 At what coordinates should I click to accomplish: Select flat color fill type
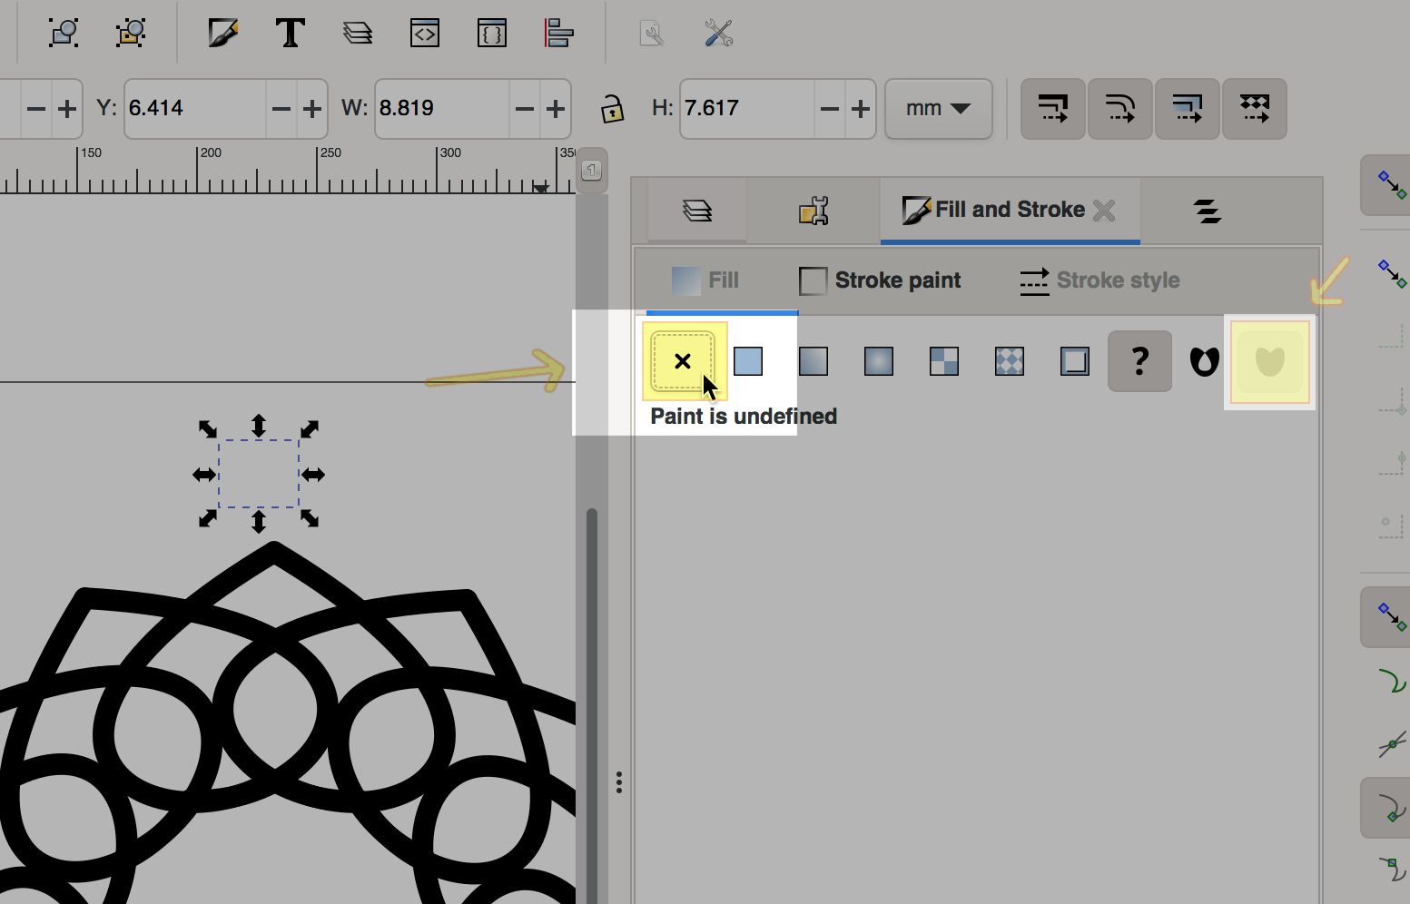748,361
